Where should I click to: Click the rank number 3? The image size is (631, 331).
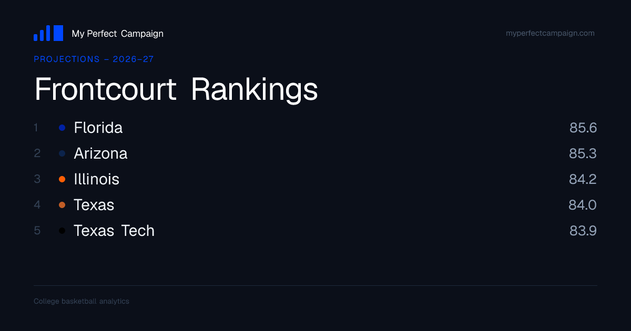point(37,179)
